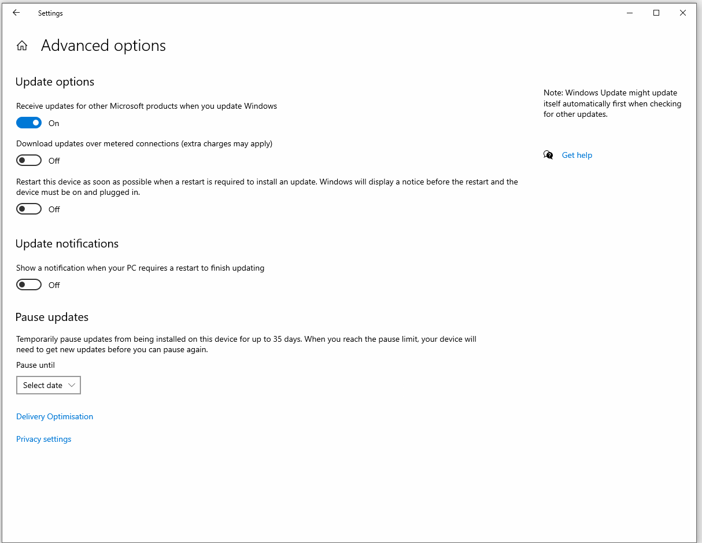The image size is (702, 543).
Task: Turn on restart as soon as possible
Action: tap(29, 209)
